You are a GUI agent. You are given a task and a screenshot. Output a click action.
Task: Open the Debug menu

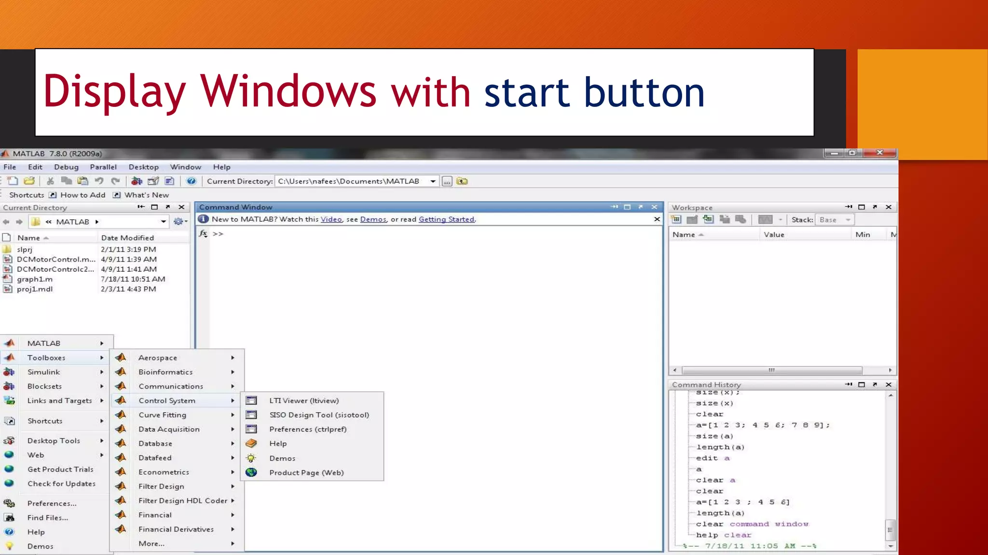(66, 167)
